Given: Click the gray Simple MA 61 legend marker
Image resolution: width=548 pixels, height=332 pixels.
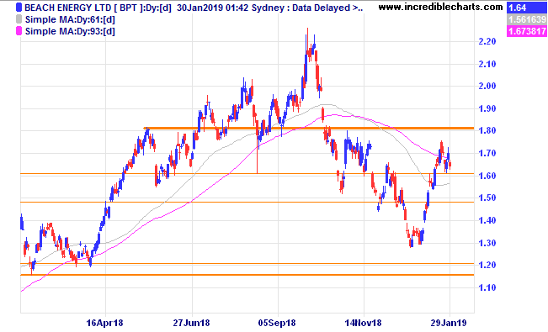Looking at the screenshot, I should click(x=19, y=19).
